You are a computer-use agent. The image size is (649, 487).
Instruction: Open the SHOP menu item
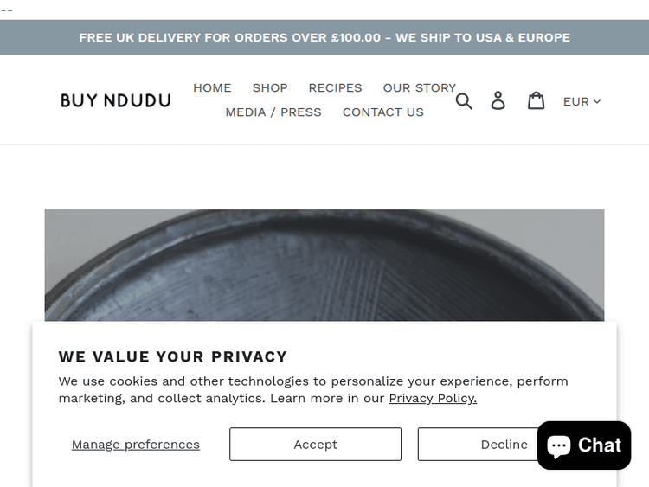click(x=270, y=87)
